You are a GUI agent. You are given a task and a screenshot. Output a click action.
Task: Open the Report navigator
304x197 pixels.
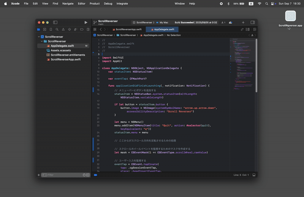tap(88, 30)
